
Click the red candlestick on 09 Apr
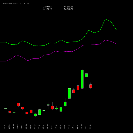(52, 107)
